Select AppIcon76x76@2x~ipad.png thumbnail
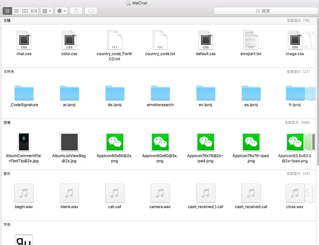The width and height of the screenshot is (319, 245). pyautogui.click(x=206, y=142)
